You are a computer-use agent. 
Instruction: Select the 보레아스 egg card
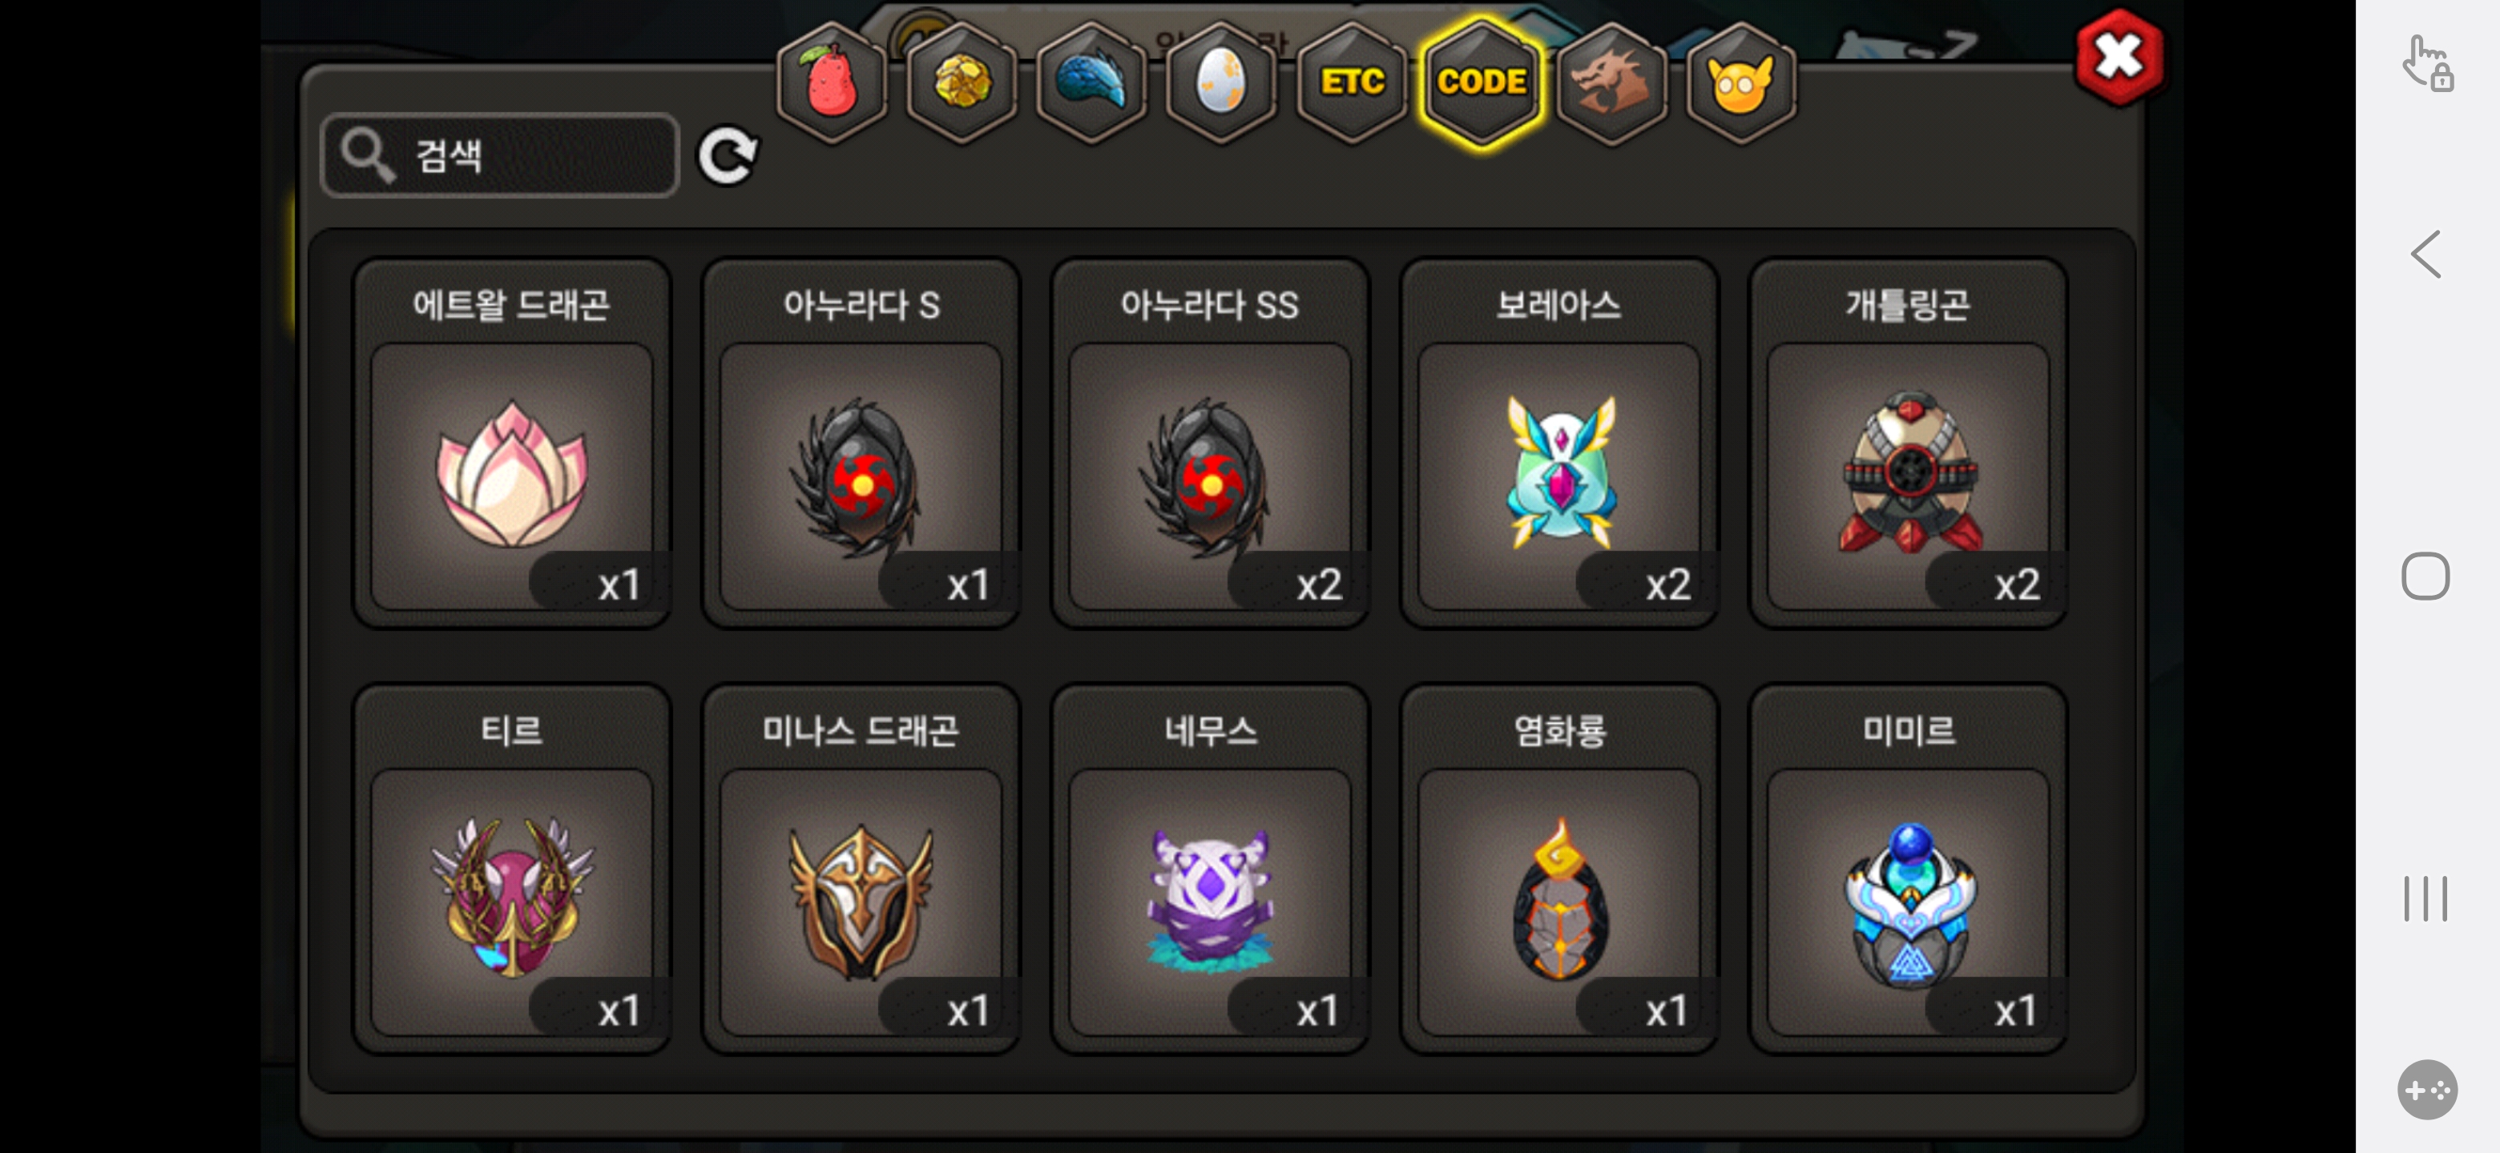click(x=1558, y=443)
